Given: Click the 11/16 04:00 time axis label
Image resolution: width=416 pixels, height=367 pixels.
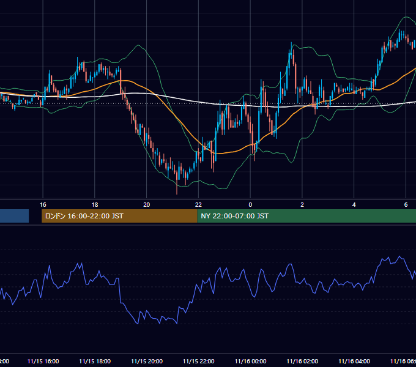Looking at the screenshot, I should (354, 361).
